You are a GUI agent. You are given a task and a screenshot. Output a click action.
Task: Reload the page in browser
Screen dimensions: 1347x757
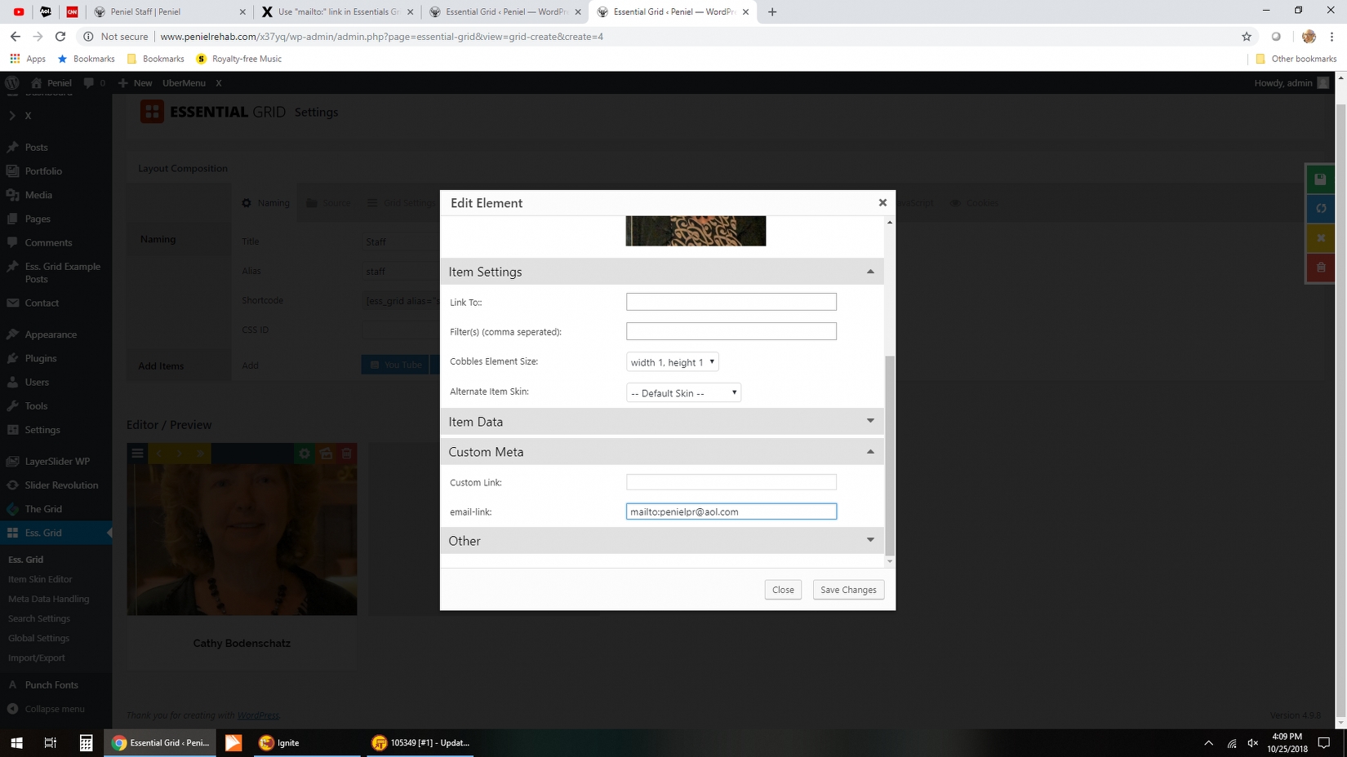click(60, 37)
